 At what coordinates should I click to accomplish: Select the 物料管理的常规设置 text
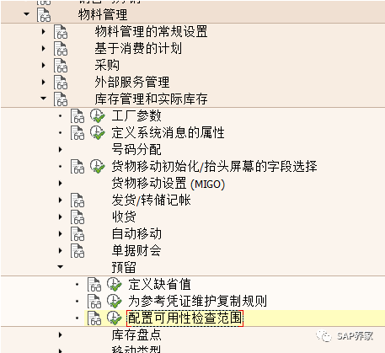(x=151, y=31)
